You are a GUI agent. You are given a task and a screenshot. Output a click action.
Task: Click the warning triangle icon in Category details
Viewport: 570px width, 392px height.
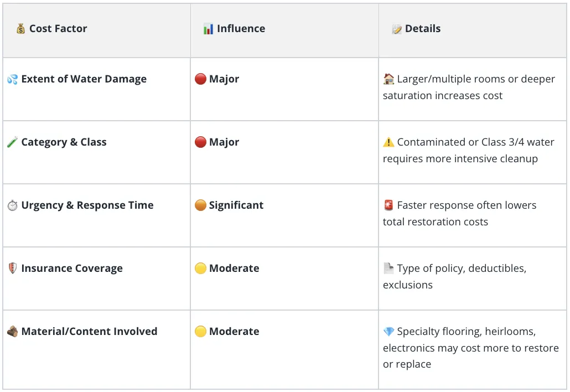pyautogui.click(x=388, y=142)
